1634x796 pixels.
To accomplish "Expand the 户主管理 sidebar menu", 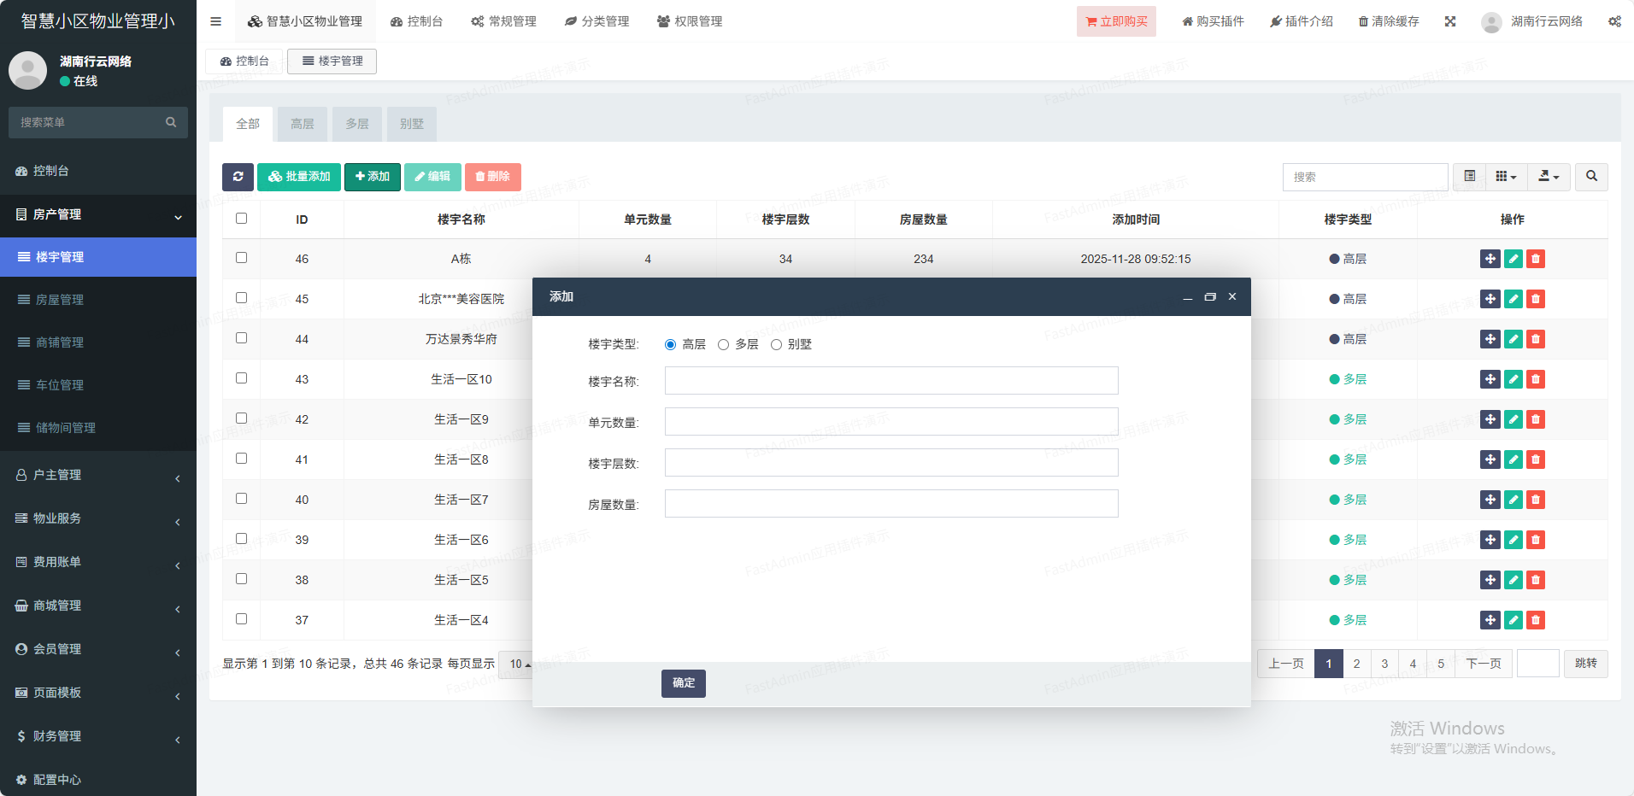I will pyautogui.click(x=98, y=475).
